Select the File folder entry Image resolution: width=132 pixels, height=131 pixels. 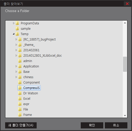coord(26,109)
